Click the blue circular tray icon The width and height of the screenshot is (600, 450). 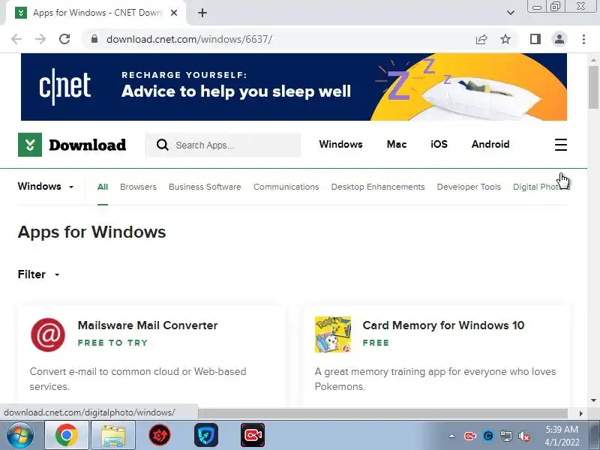coord(488,436)
